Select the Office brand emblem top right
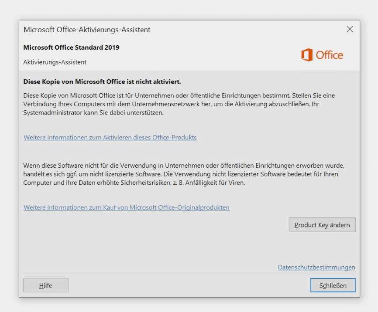The image size is (378, 312). point(322,55)
